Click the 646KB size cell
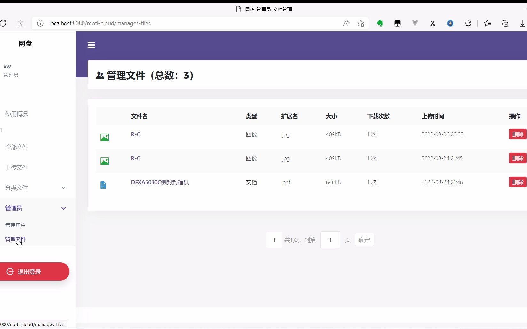 [333, 182]
